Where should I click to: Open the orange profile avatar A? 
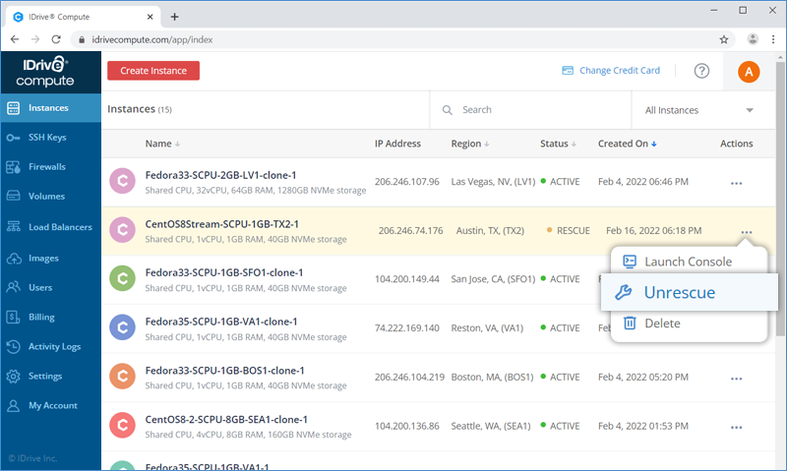click(749, 72)
